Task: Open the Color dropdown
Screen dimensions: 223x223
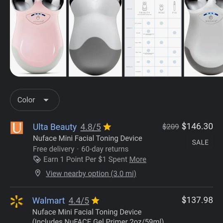Action: [x=35, y=100]
